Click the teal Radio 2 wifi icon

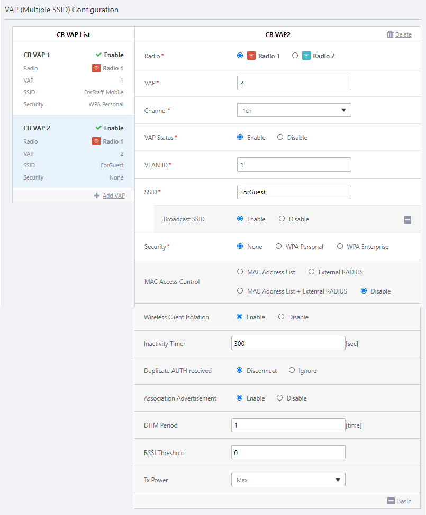[306, 56]
